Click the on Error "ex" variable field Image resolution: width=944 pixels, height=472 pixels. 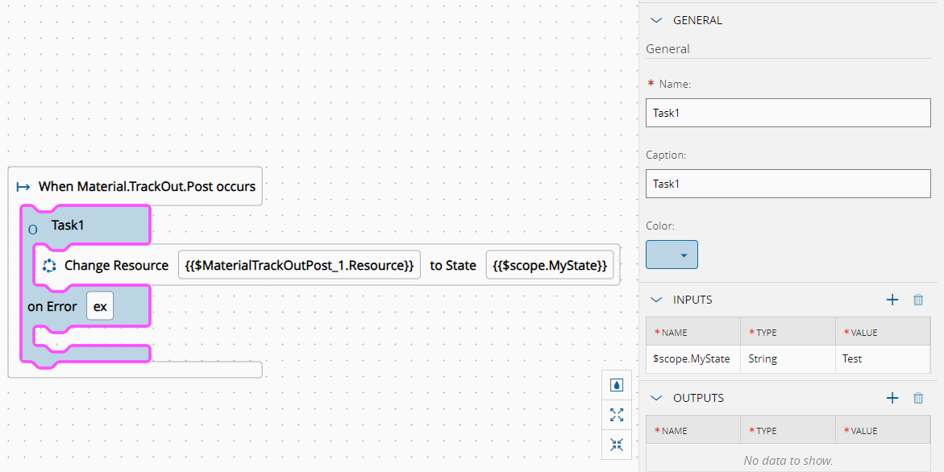click(100, 307)
